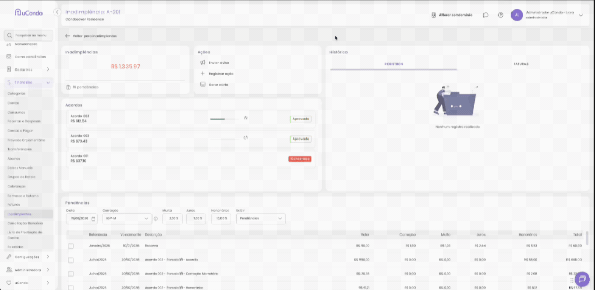Image resolution: width=595 pixels, height=290 pixels.
Task: Click the uCondo heart icon in sidebar
Action: click(9, 283)
